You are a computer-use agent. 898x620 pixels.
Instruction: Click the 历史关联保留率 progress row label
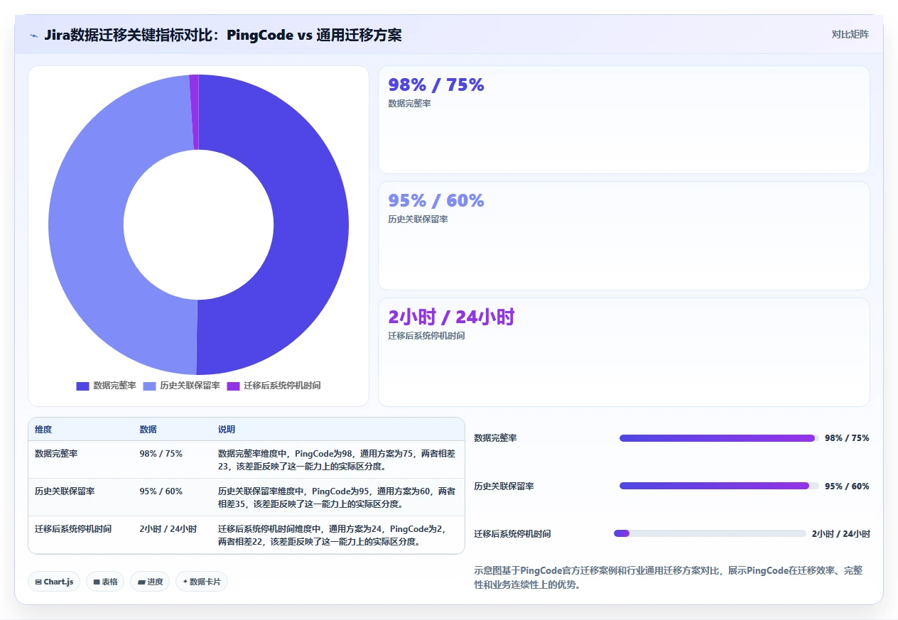(x=504, y=486)
